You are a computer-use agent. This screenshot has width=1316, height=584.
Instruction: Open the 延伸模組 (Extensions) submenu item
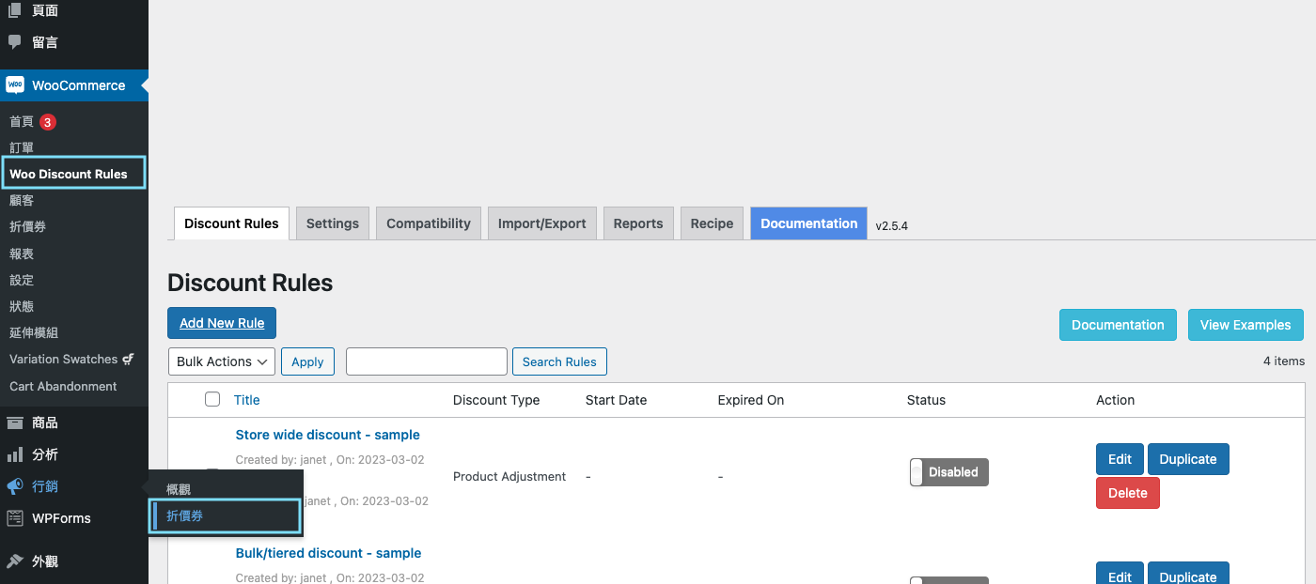[34, 332]
